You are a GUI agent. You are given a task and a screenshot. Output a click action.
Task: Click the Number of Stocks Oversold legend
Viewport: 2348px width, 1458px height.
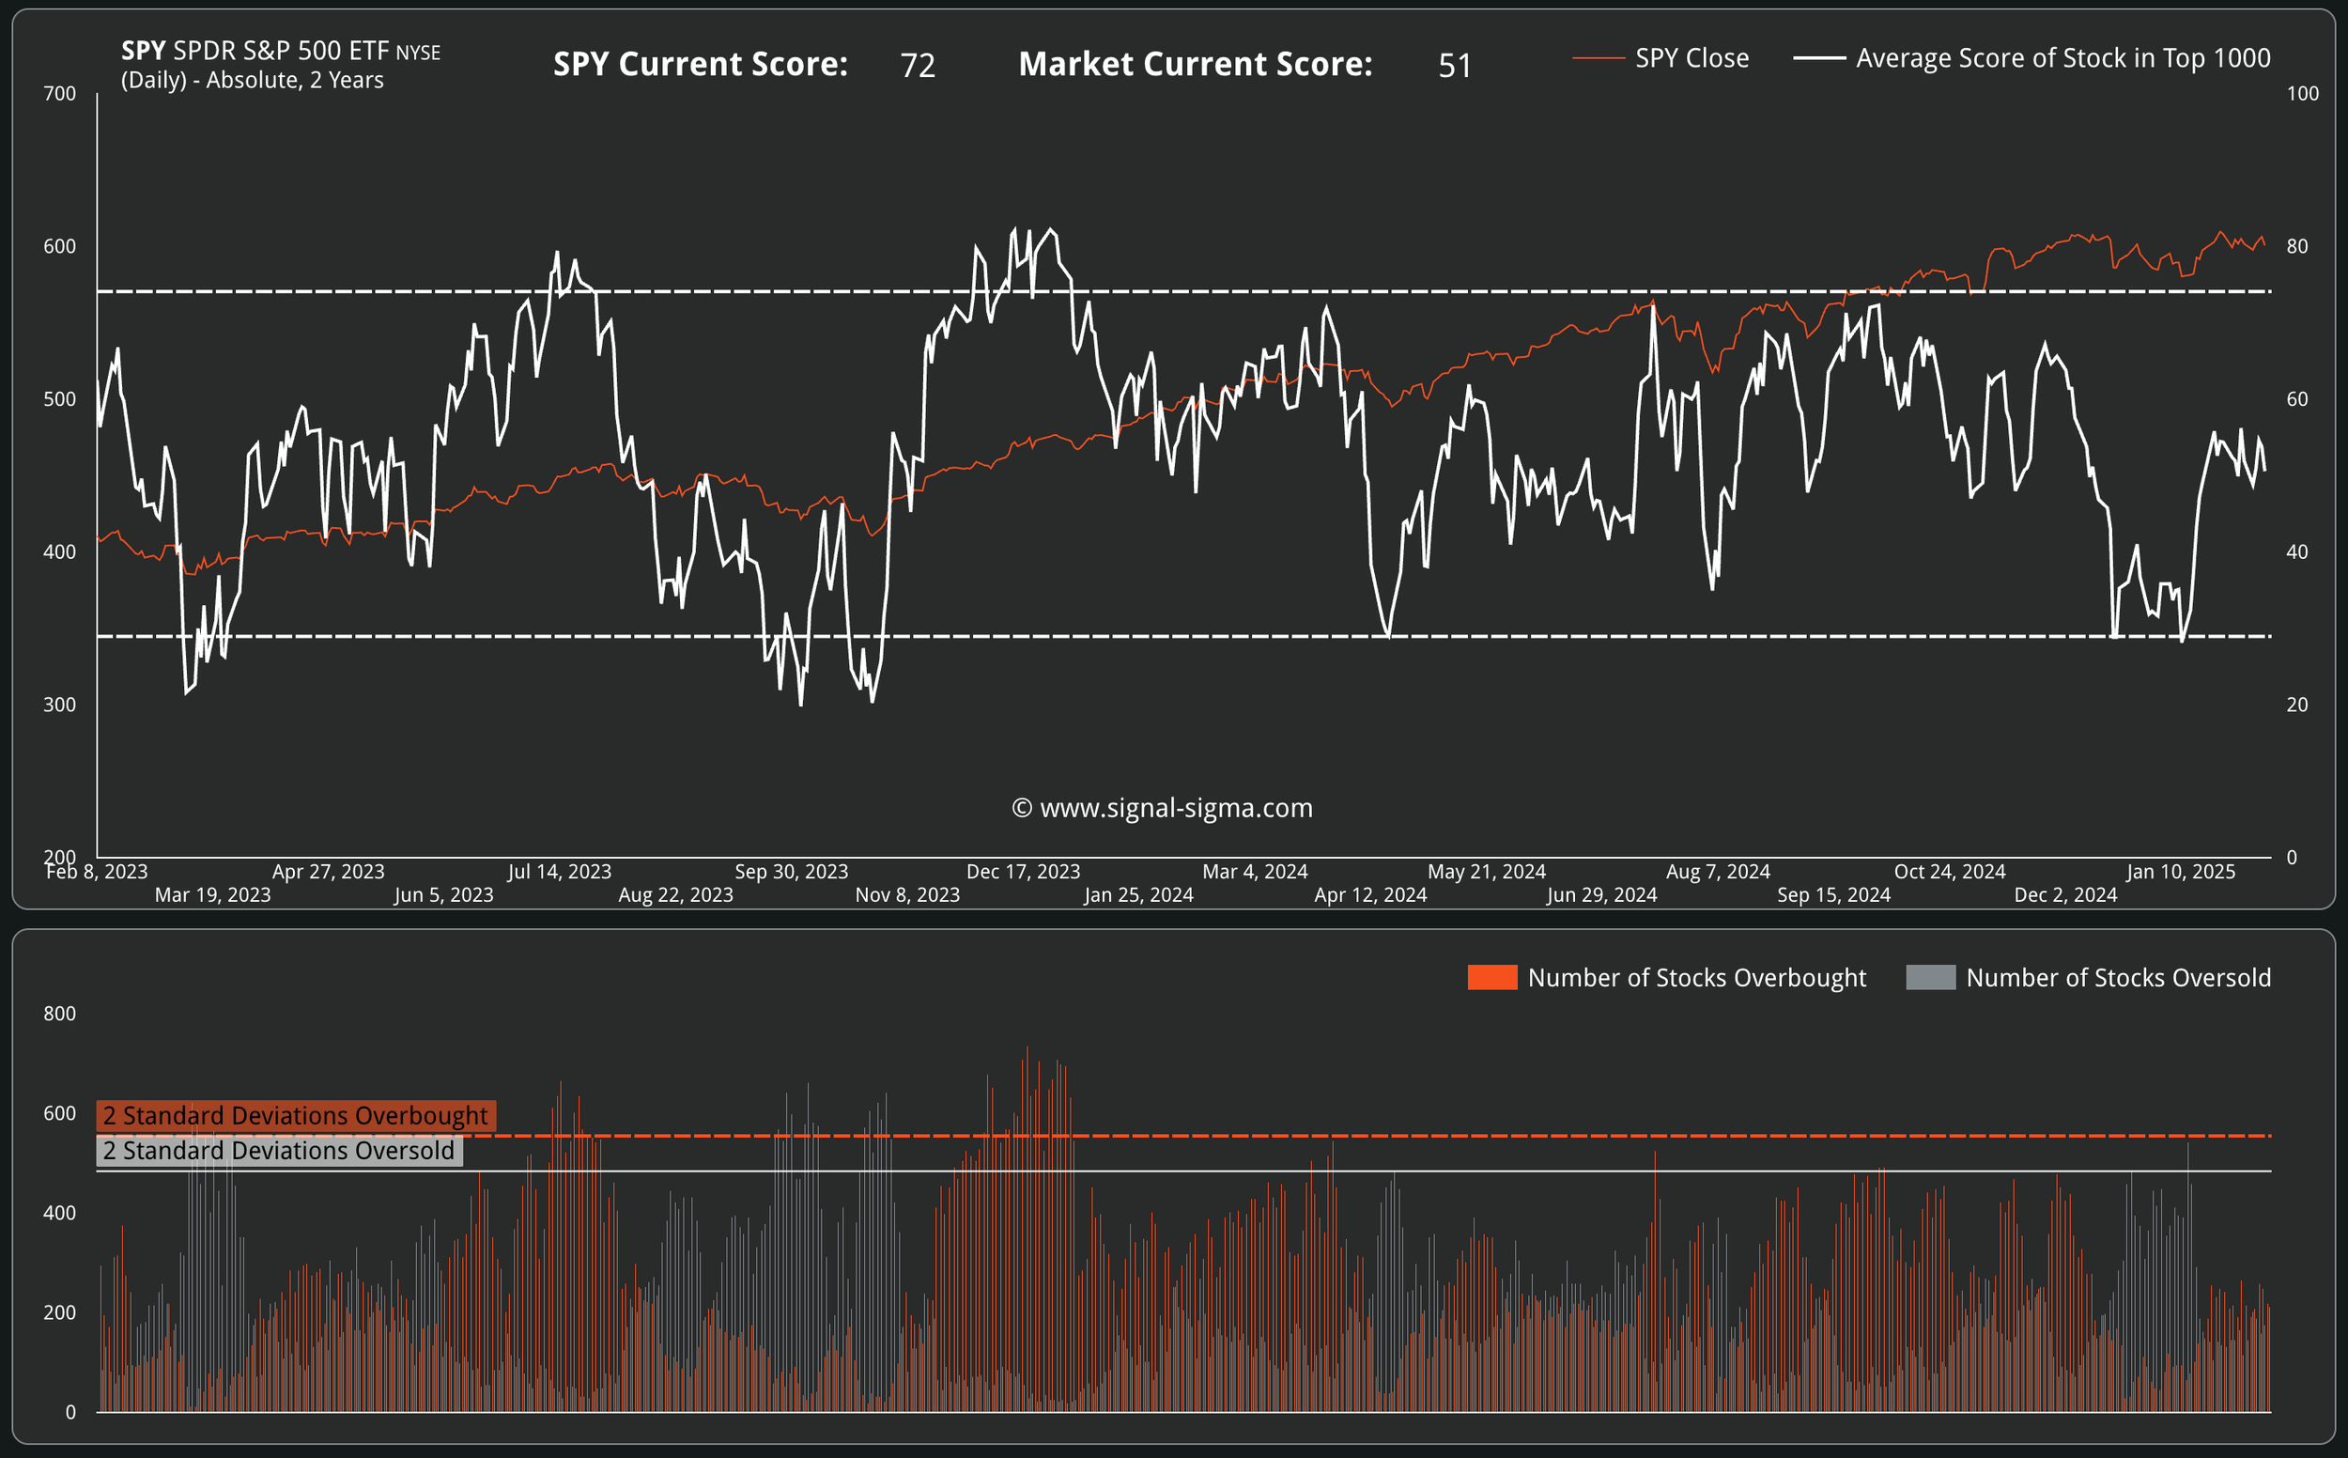[x=2118, y=978]
